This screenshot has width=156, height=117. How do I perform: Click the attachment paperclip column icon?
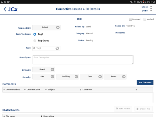(136, 90)
